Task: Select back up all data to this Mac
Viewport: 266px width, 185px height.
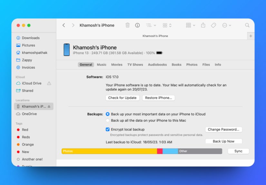Action: (108, 121)
